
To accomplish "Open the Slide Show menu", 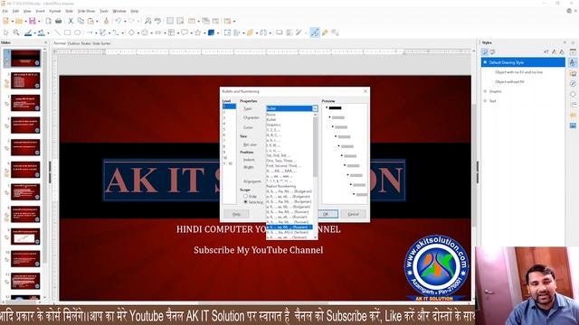I will [x=86, y=11].
